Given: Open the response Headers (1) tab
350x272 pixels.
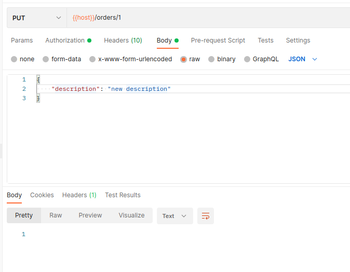Looking at the screenshot, I should [x=79, y=195].
